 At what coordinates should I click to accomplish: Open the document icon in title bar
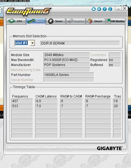tap(94, 9)
